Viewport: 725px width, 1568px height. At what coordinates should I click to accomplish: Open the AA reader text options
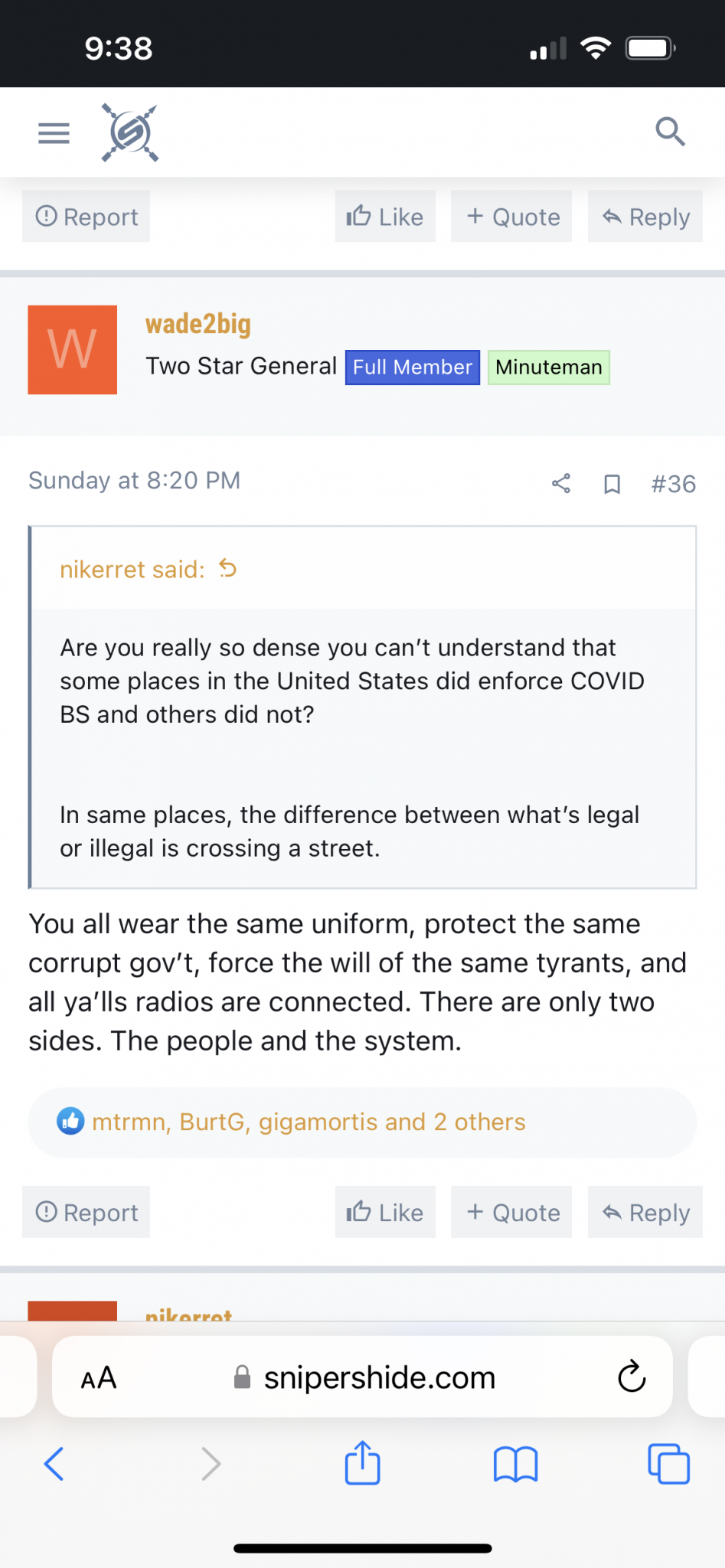[99, 1377]
